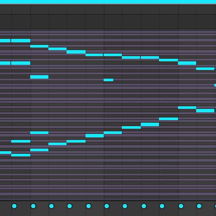This screenshot has height=216, width=216.
Task: Click the dark loop brace area above the notes
Action: [x=108, y=22]
